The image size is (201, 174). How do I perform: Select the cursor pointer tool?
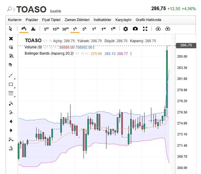pyautogui.click(x=10, y=29)
